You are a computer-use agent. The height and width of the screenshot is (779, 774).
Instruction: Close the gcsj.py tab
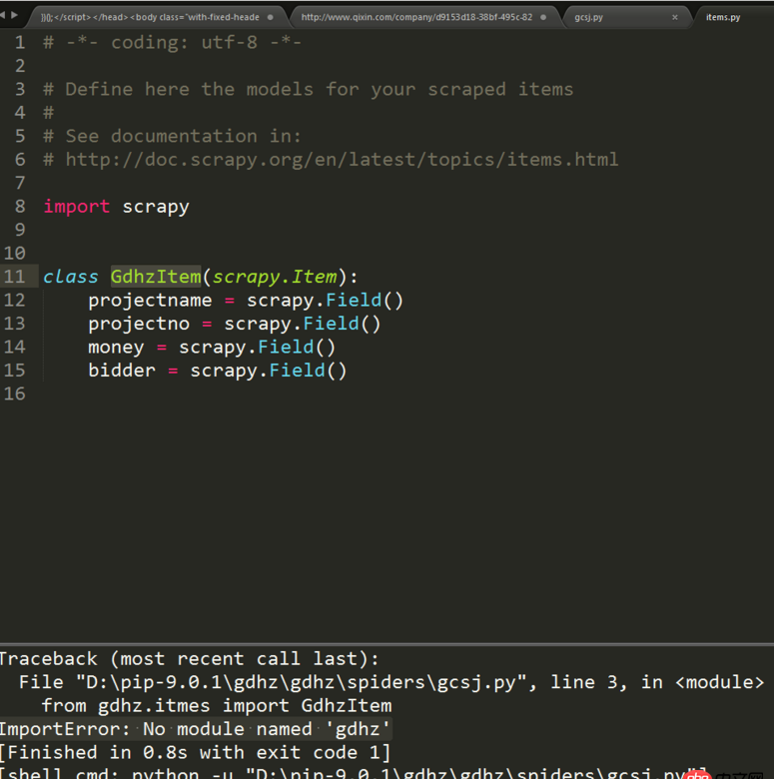pos(675,17)
